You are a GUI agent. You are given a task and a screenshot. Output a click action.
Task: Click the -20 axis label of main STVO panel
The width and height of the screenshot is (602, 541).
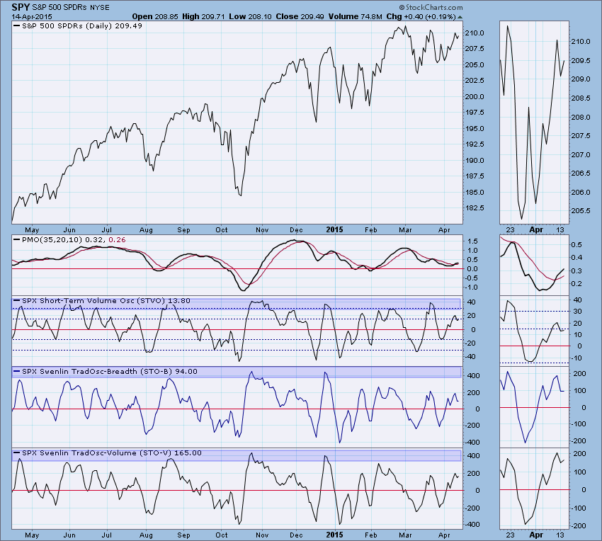click(x=471, y=343)
